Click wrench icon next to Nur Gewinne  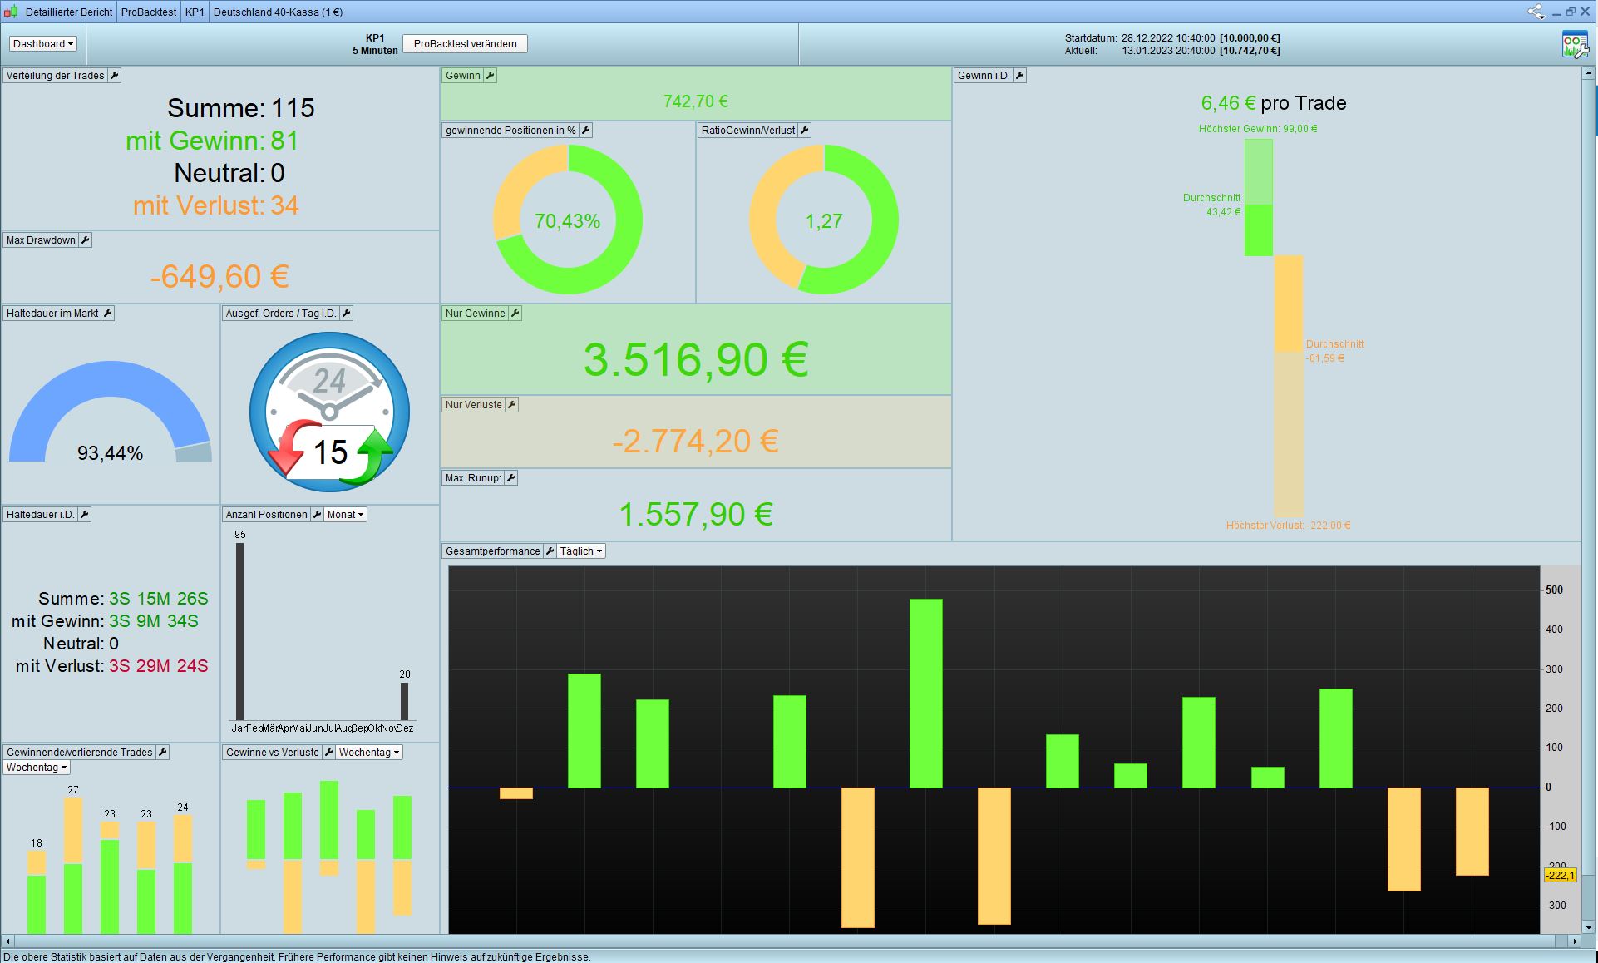pyautogui.click(x=515, y=314)
